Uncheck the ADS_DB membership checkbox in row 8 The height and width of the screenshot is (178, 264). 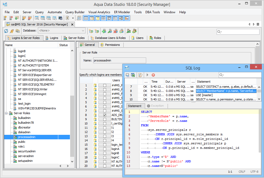105,115
